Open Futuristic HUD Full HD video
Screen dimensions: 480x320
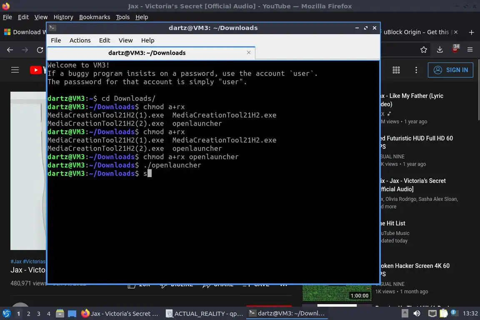tap(416, 142)
